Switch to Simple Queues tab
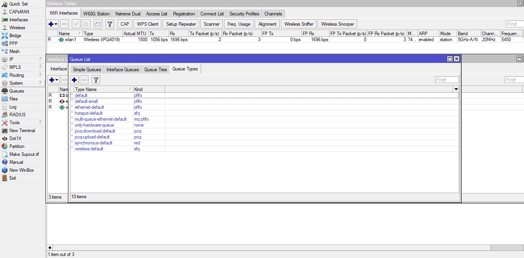Screen dimensions: 524x258 point(87,70)
